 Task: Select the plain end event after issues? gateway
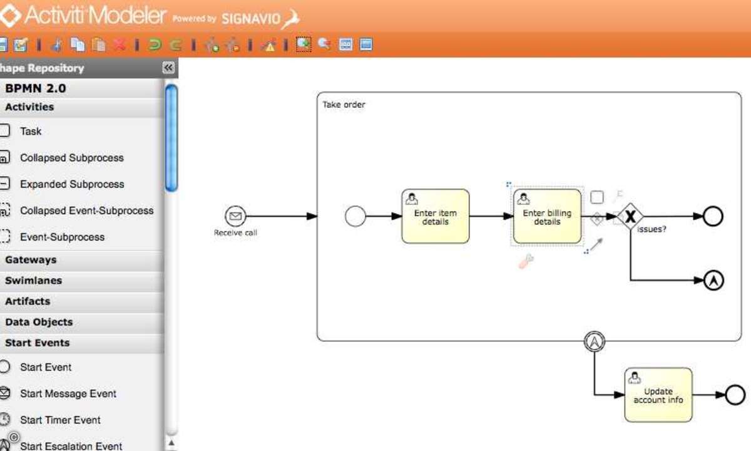(713, 217)
